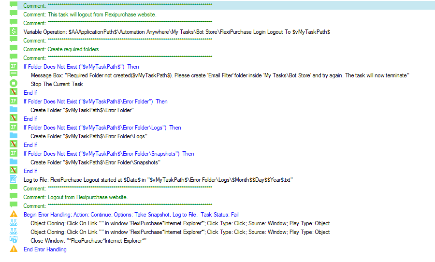Select the 'End Error Handling' line
435x262 pixels.
[x=45, y=249]
